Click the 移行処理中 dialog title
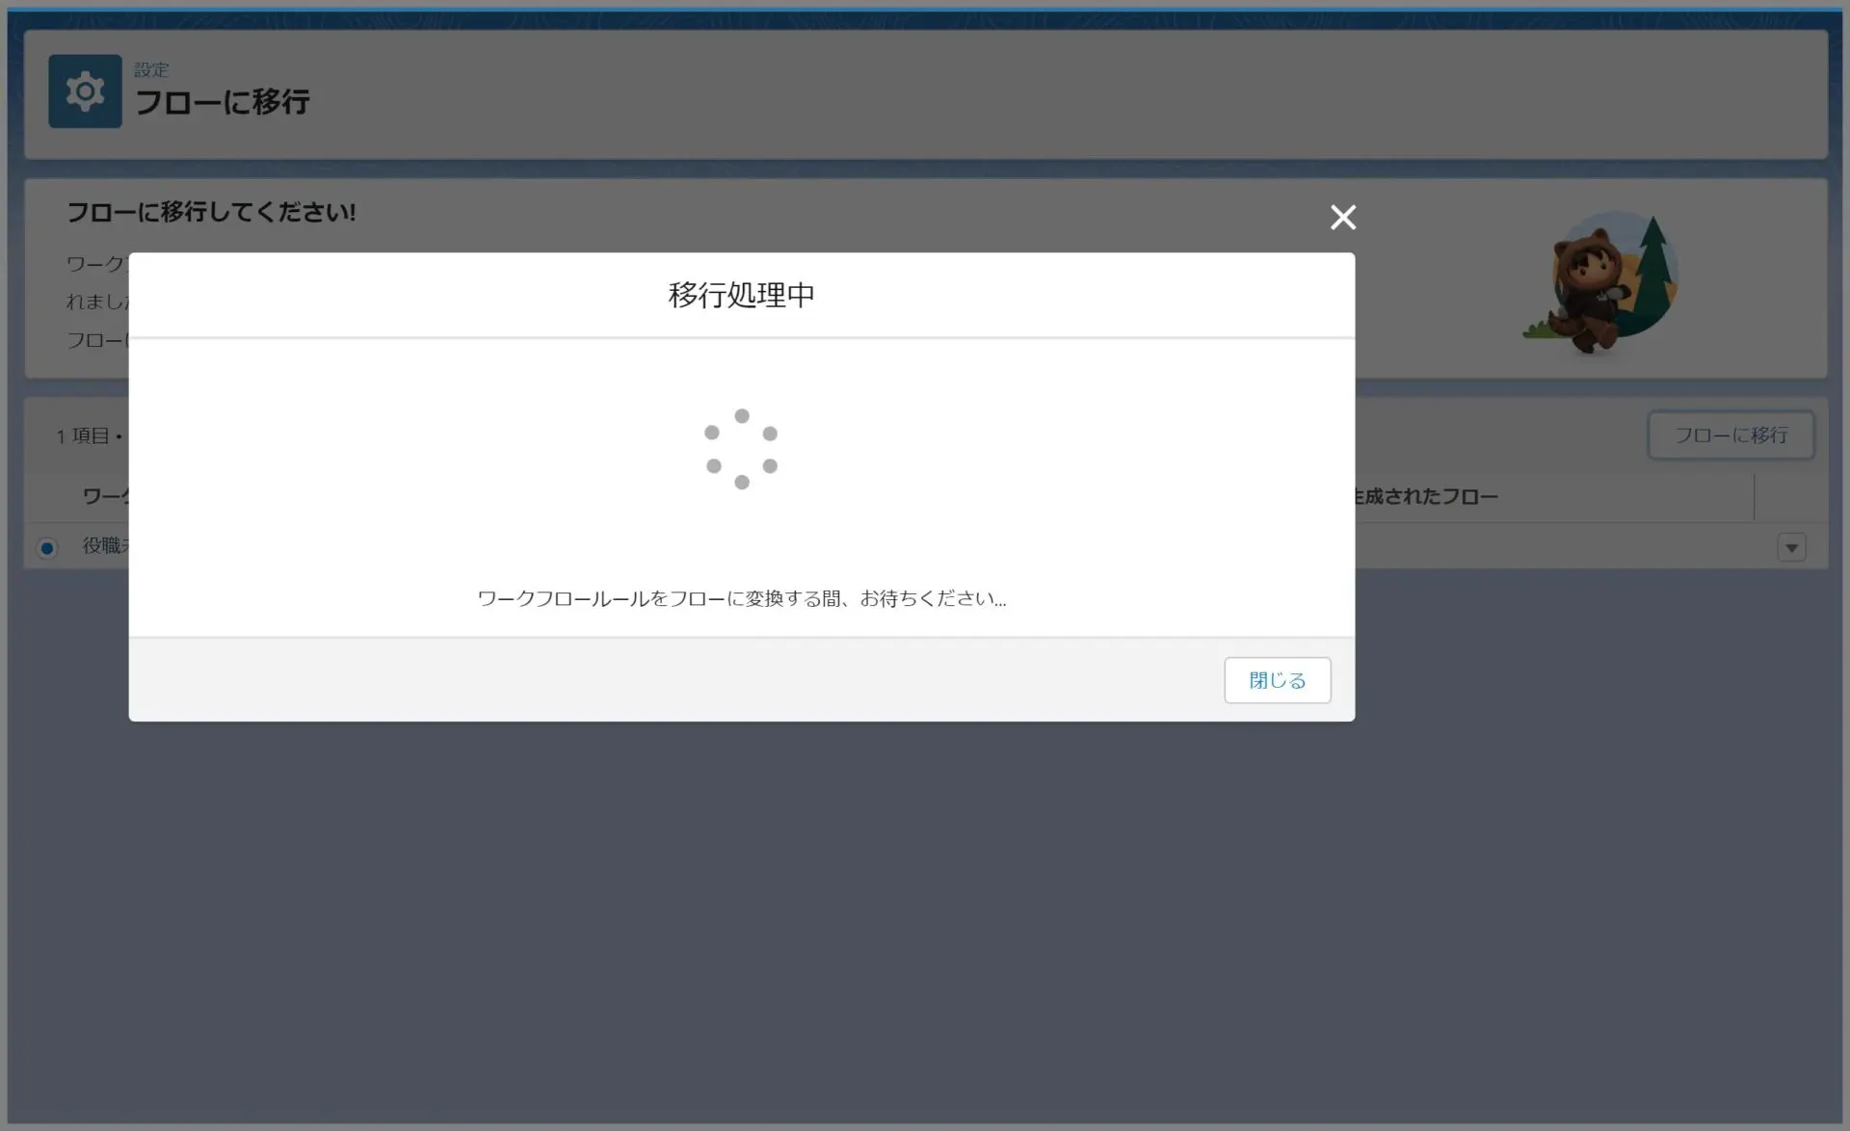The height and width of the screenshot is (1131, 1850). (741, 295)
